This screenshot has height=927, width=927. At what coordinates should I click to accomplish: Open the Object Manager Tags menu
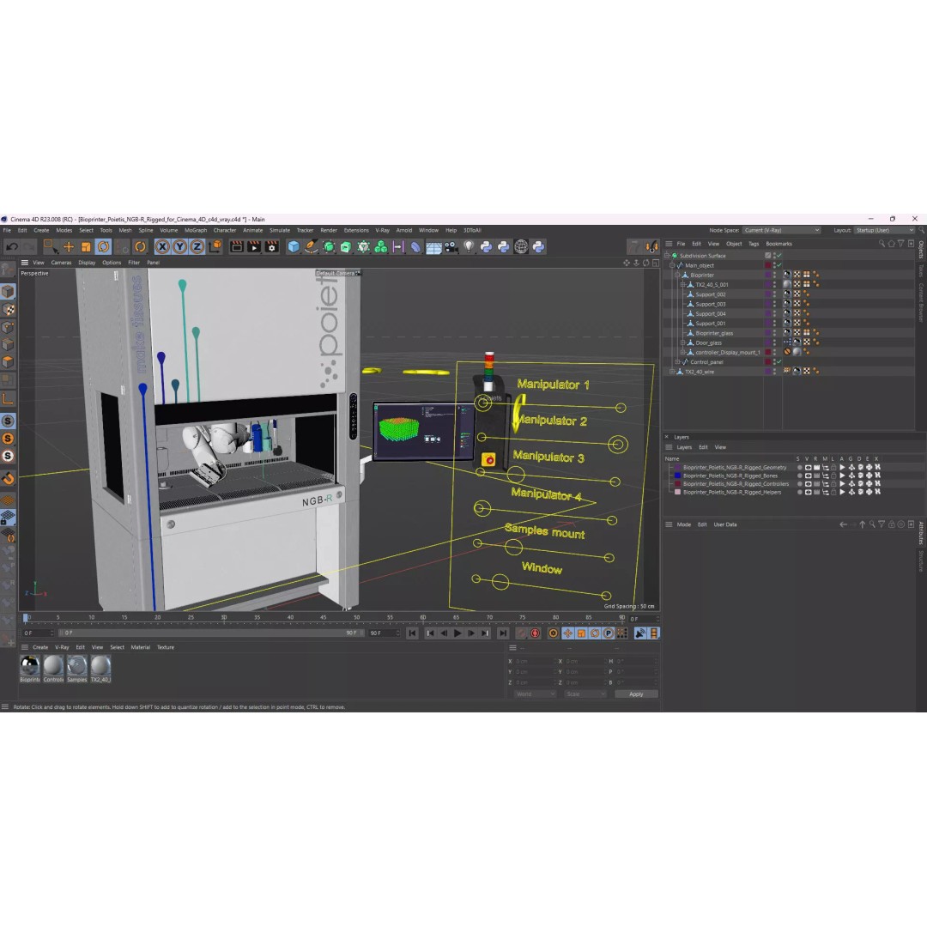click(x=754, y=244)
